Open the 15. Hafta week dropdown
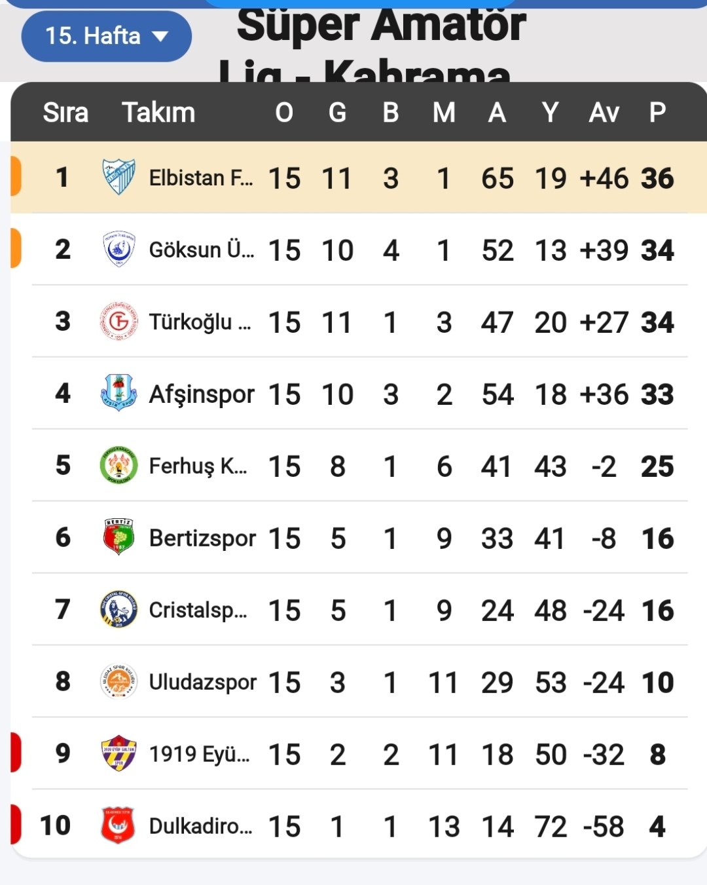Image resolution: width=707 pixels, height=885 pixels. (x=106, y=36)
